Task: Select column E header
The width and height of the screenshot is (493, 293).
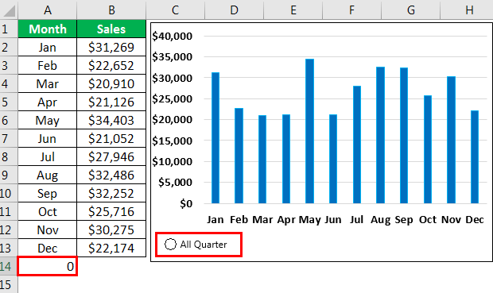Action: click(293, 10)
